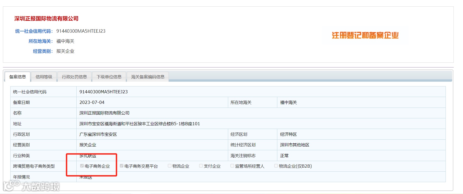Click the 经济区划 label
The width and height of the screenshot is (463, 194).
(239, 134)
